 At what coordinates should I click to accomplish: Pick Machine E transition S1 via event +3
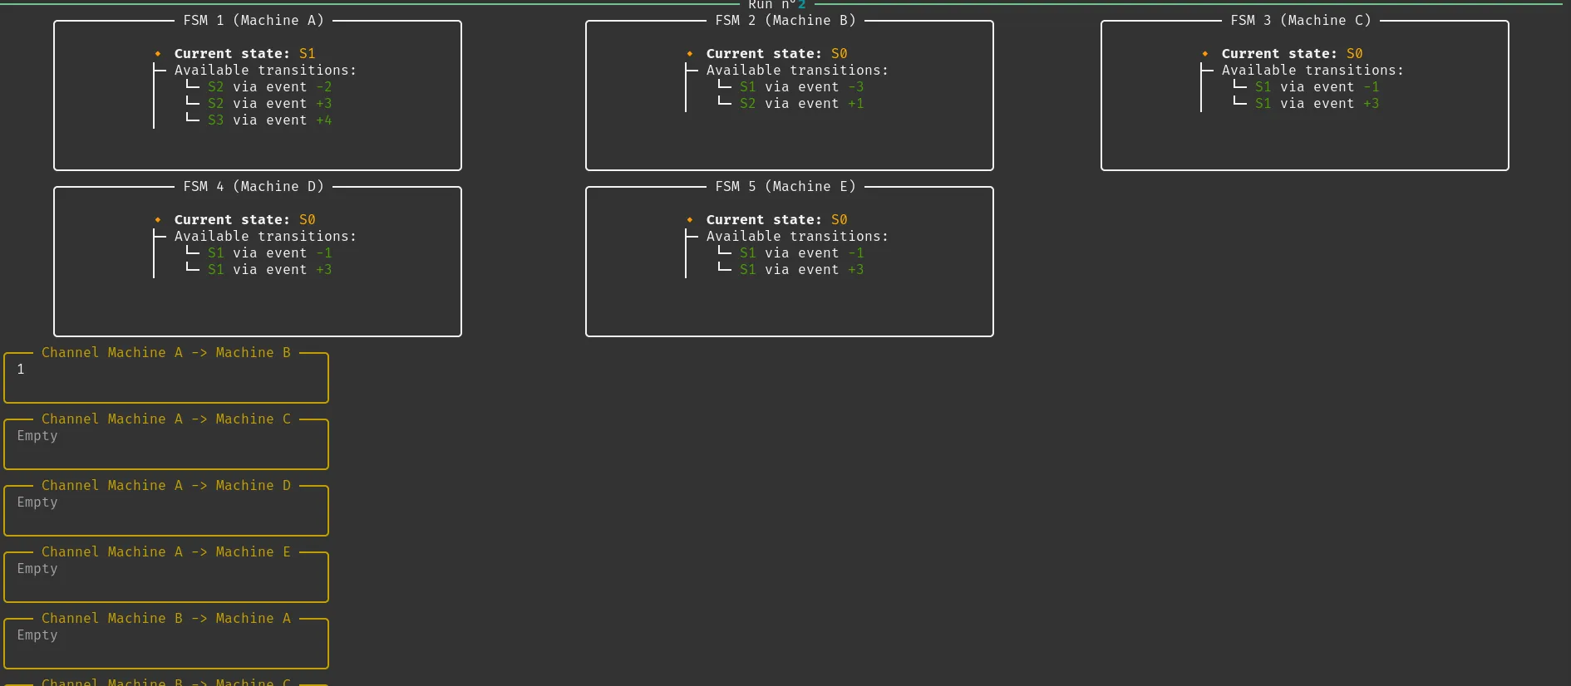click(x=801, y=270)
